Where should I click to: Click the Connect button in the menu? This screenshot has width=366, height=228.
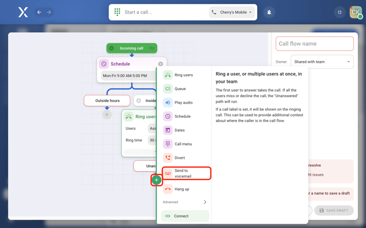pos(185,216)
